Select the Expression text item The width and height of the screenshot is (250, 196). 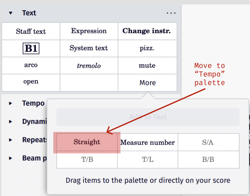click(x=89, y=31)
